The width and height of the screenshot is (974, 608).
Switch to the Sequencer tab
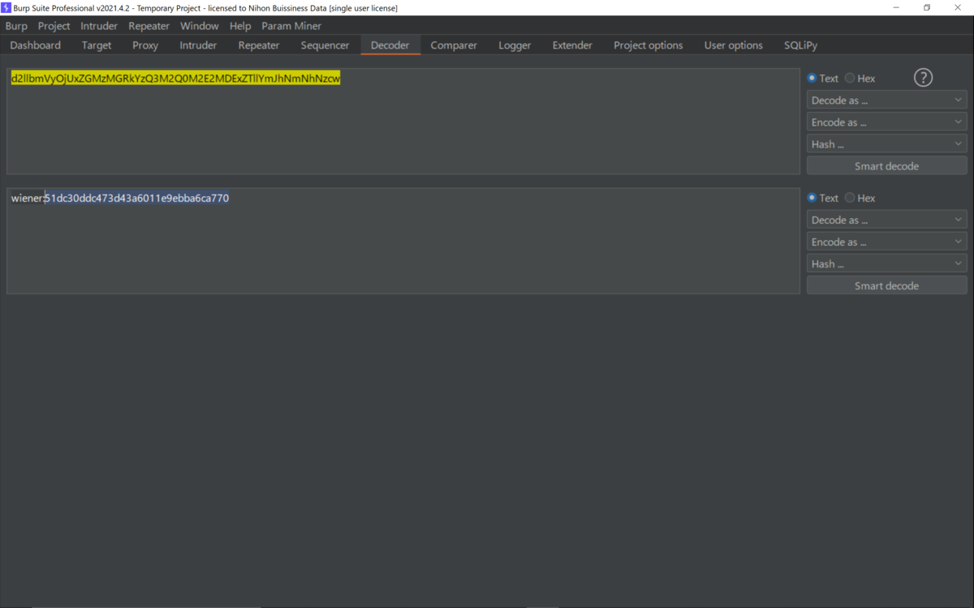point(325,45)
